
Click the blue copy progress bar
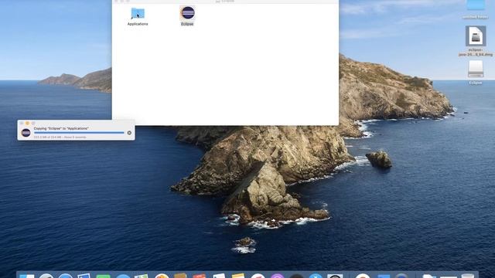pyautogui.click(x=79, y=133)
